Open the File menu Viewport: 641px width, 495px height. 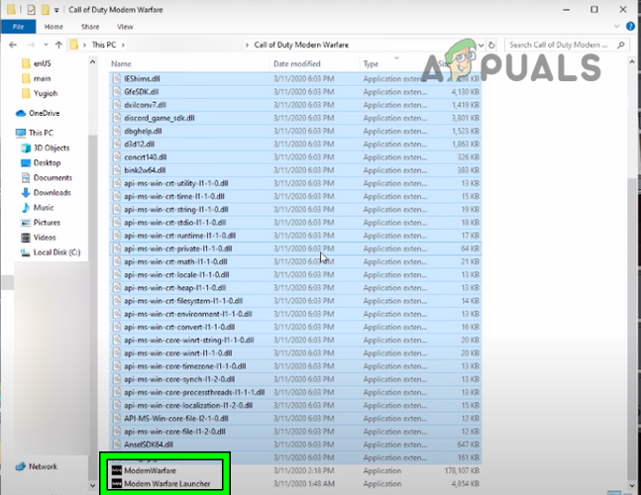19,27
